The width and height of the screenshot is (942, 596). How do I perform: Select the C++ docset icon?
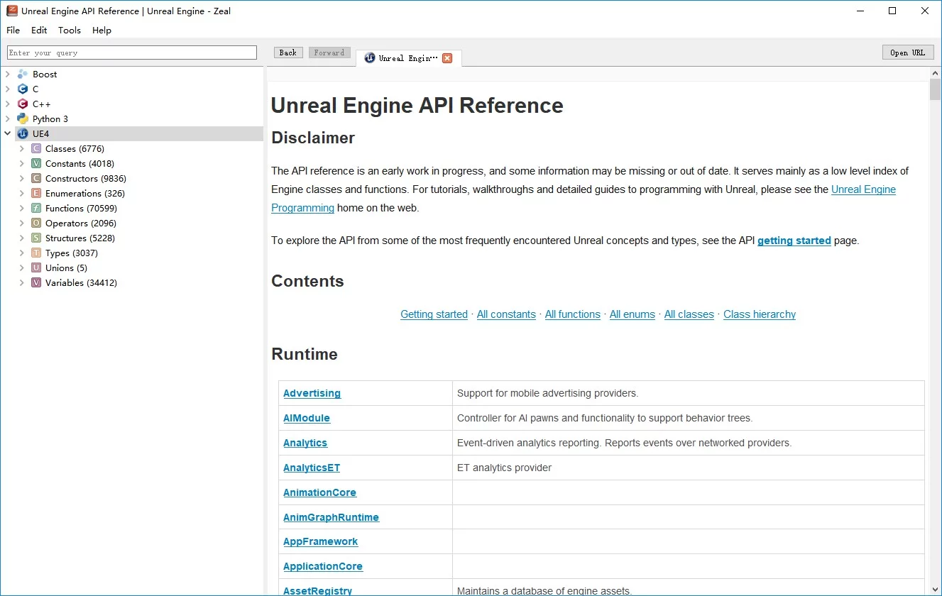[x=22, y=104]
